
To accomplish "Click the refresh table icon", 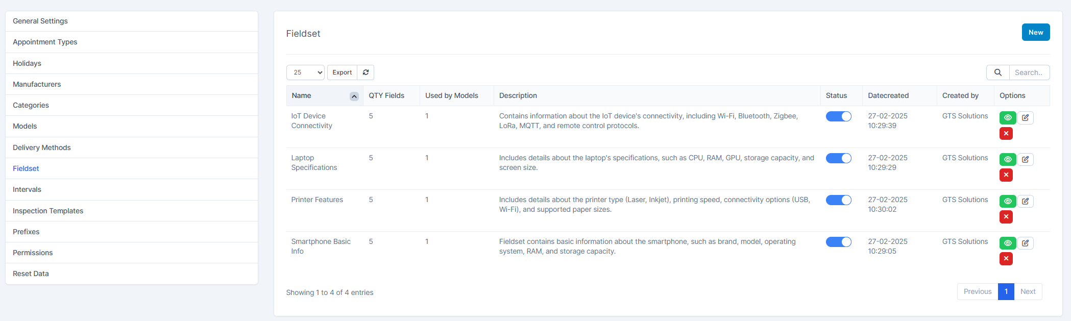I will [366, 72].
